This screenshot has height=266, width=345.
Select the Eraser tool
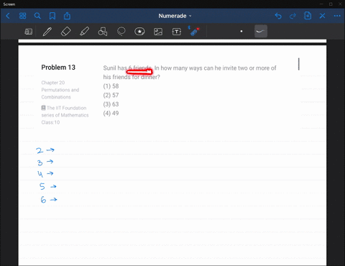coord(66,32)
